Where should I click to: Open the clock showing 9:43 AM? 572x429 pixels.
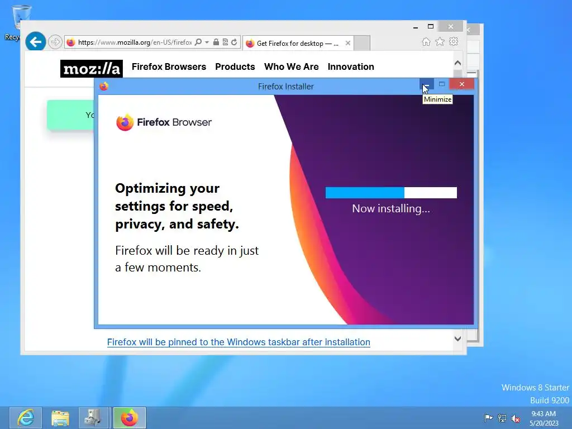(544, 418)
